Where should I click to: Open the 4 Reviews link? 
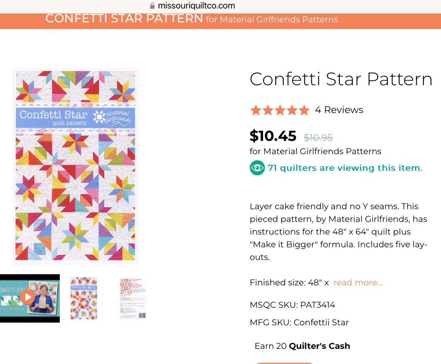(339, 110)
